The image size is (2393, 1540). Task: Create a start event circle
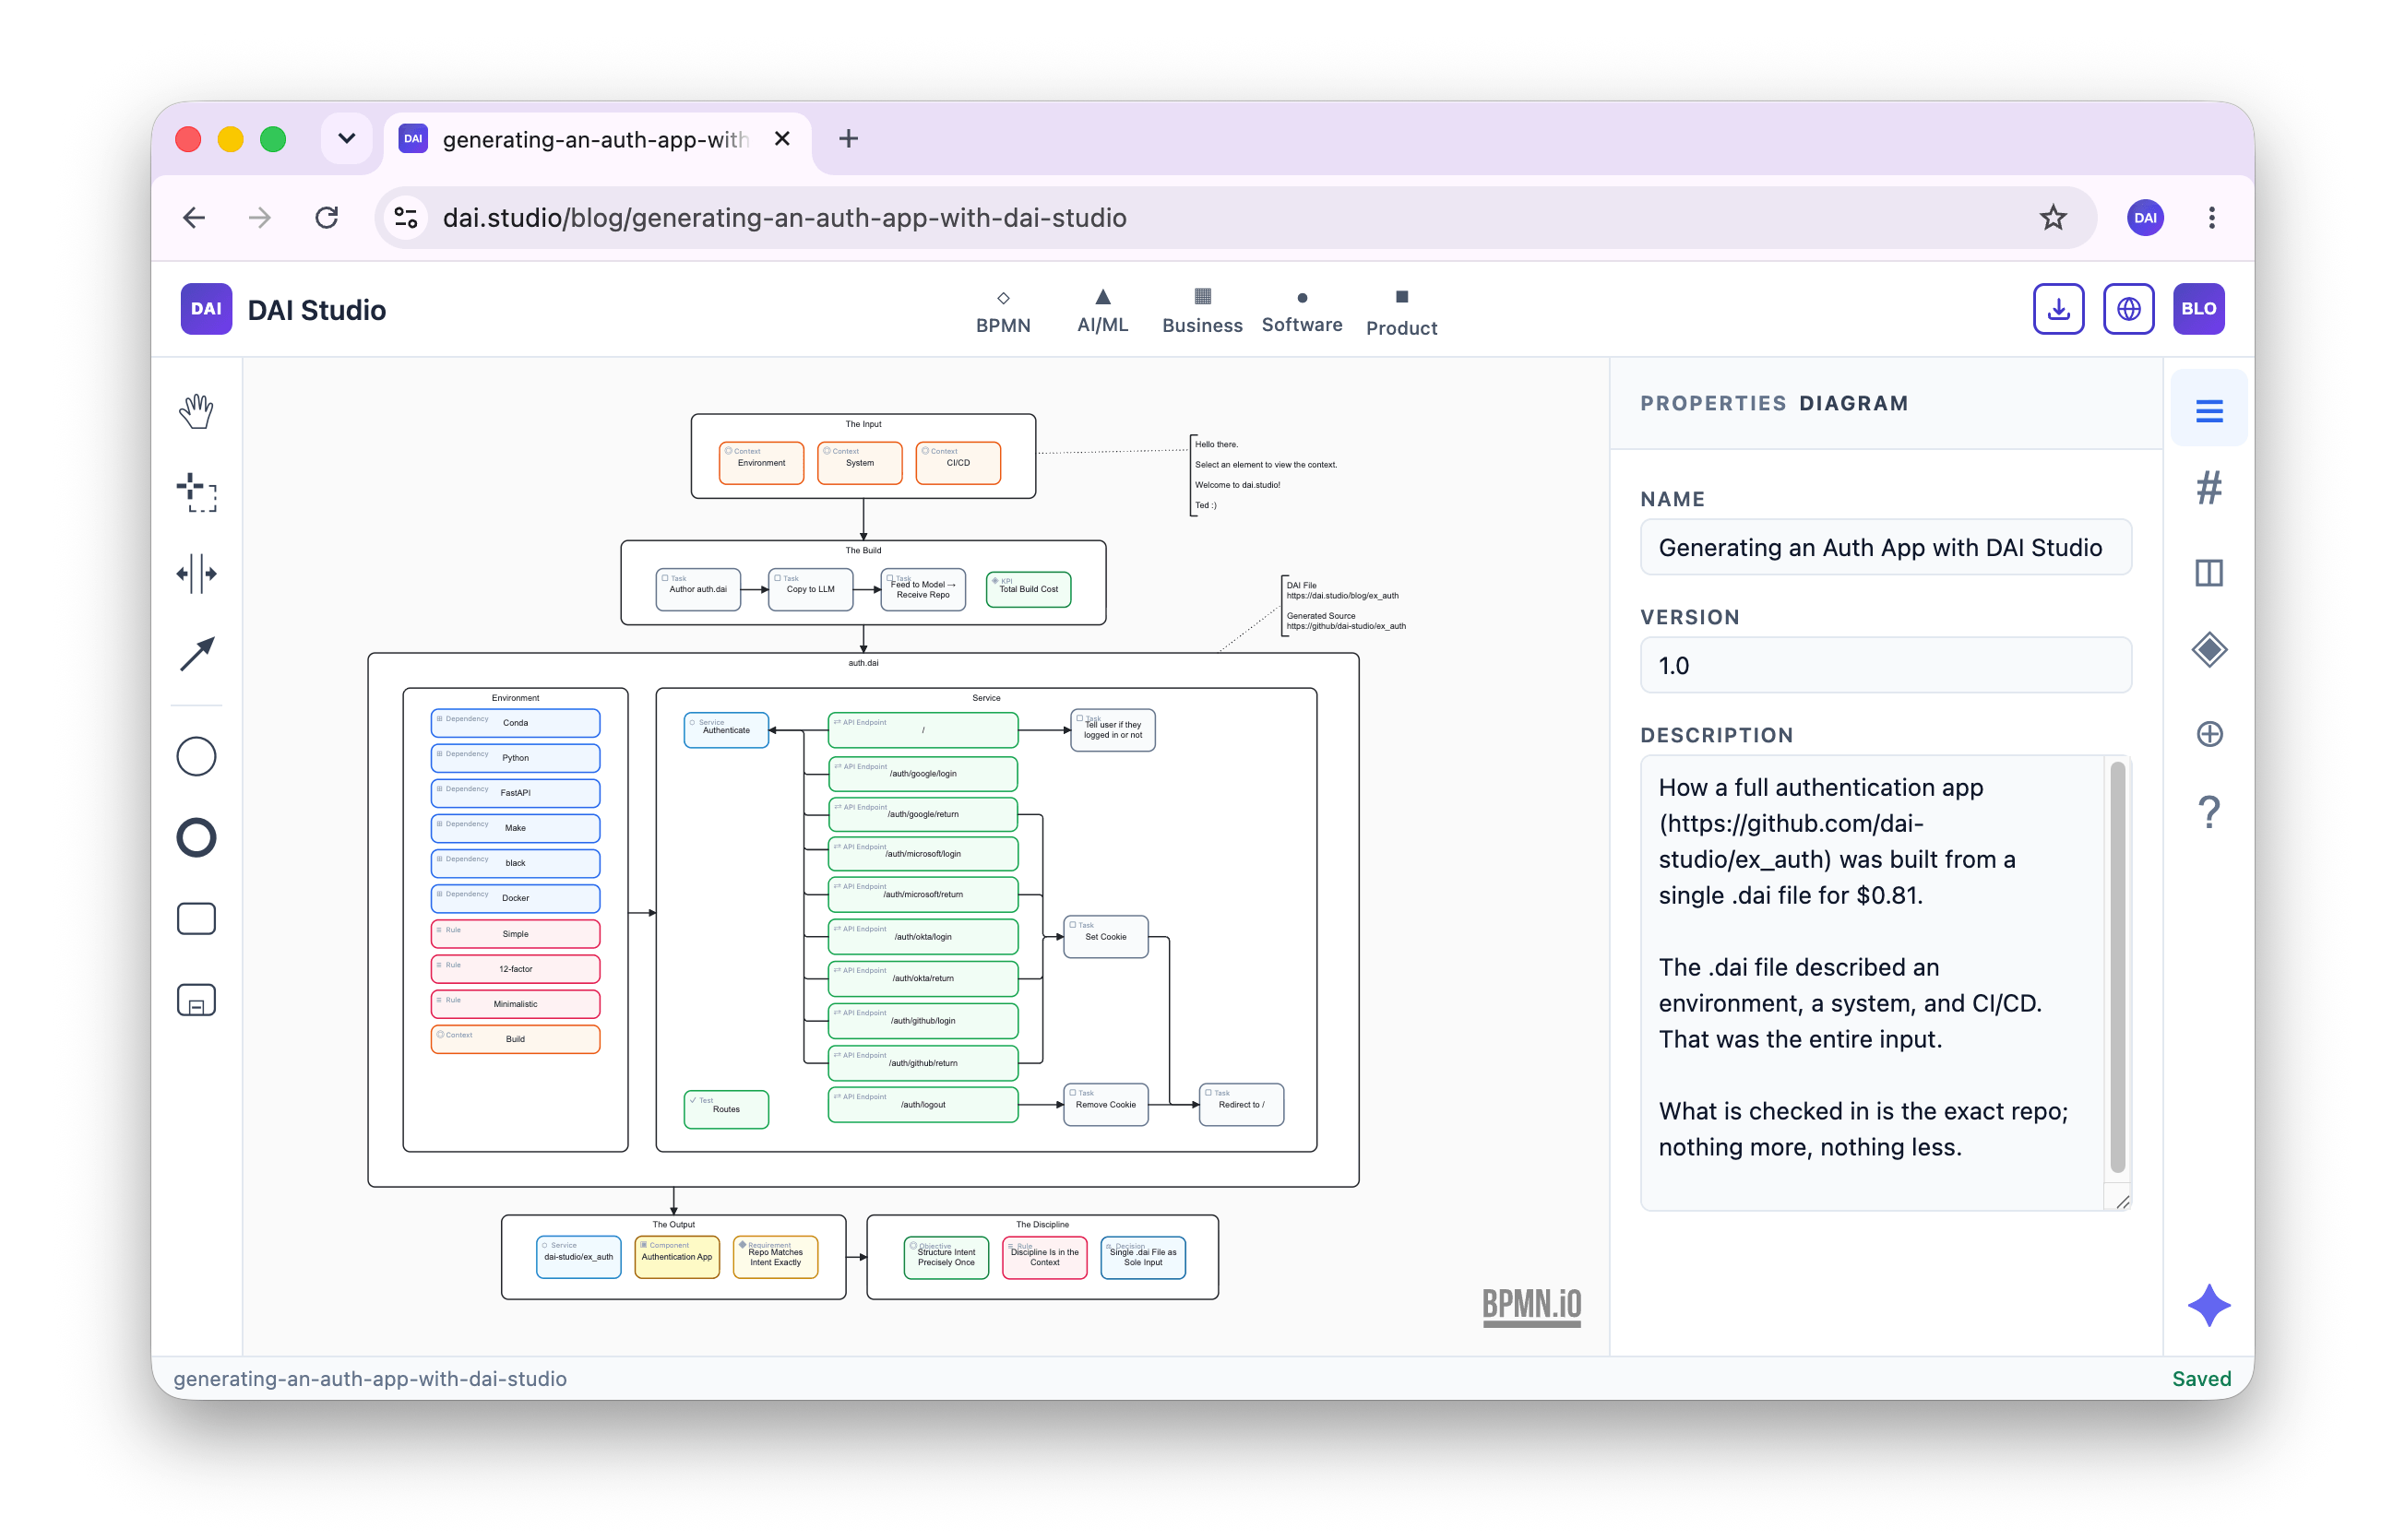(196, 757)
